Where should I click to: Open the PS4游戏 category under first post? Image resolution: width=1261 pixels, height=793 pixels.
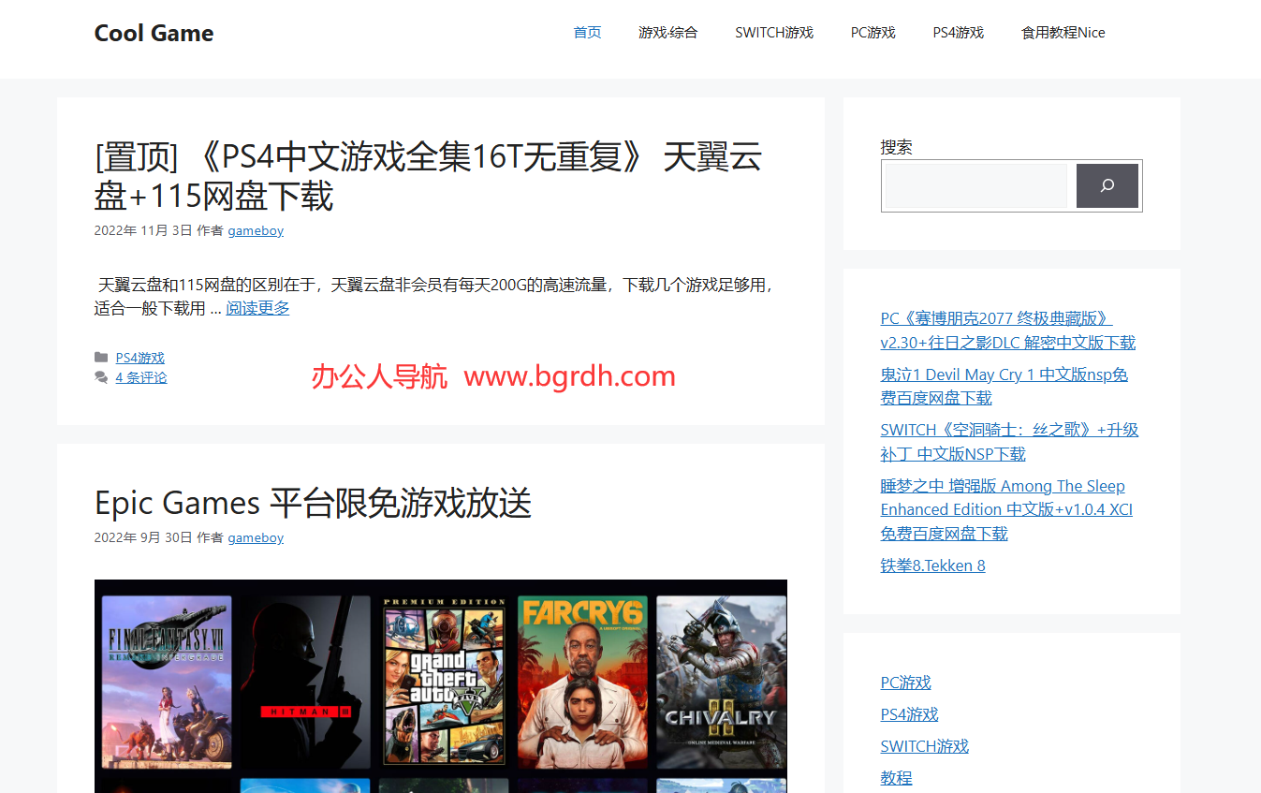click(x=139, y=358)
